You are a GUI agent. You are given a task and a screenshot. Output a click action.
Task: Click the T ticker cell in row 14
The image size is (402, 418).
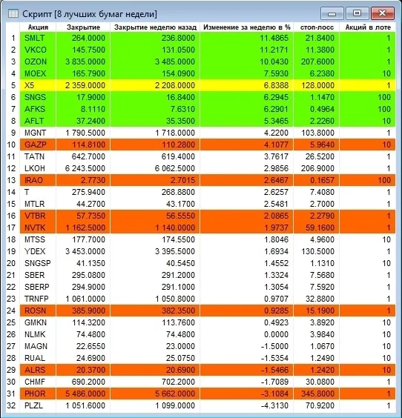[x=38, y=192]
